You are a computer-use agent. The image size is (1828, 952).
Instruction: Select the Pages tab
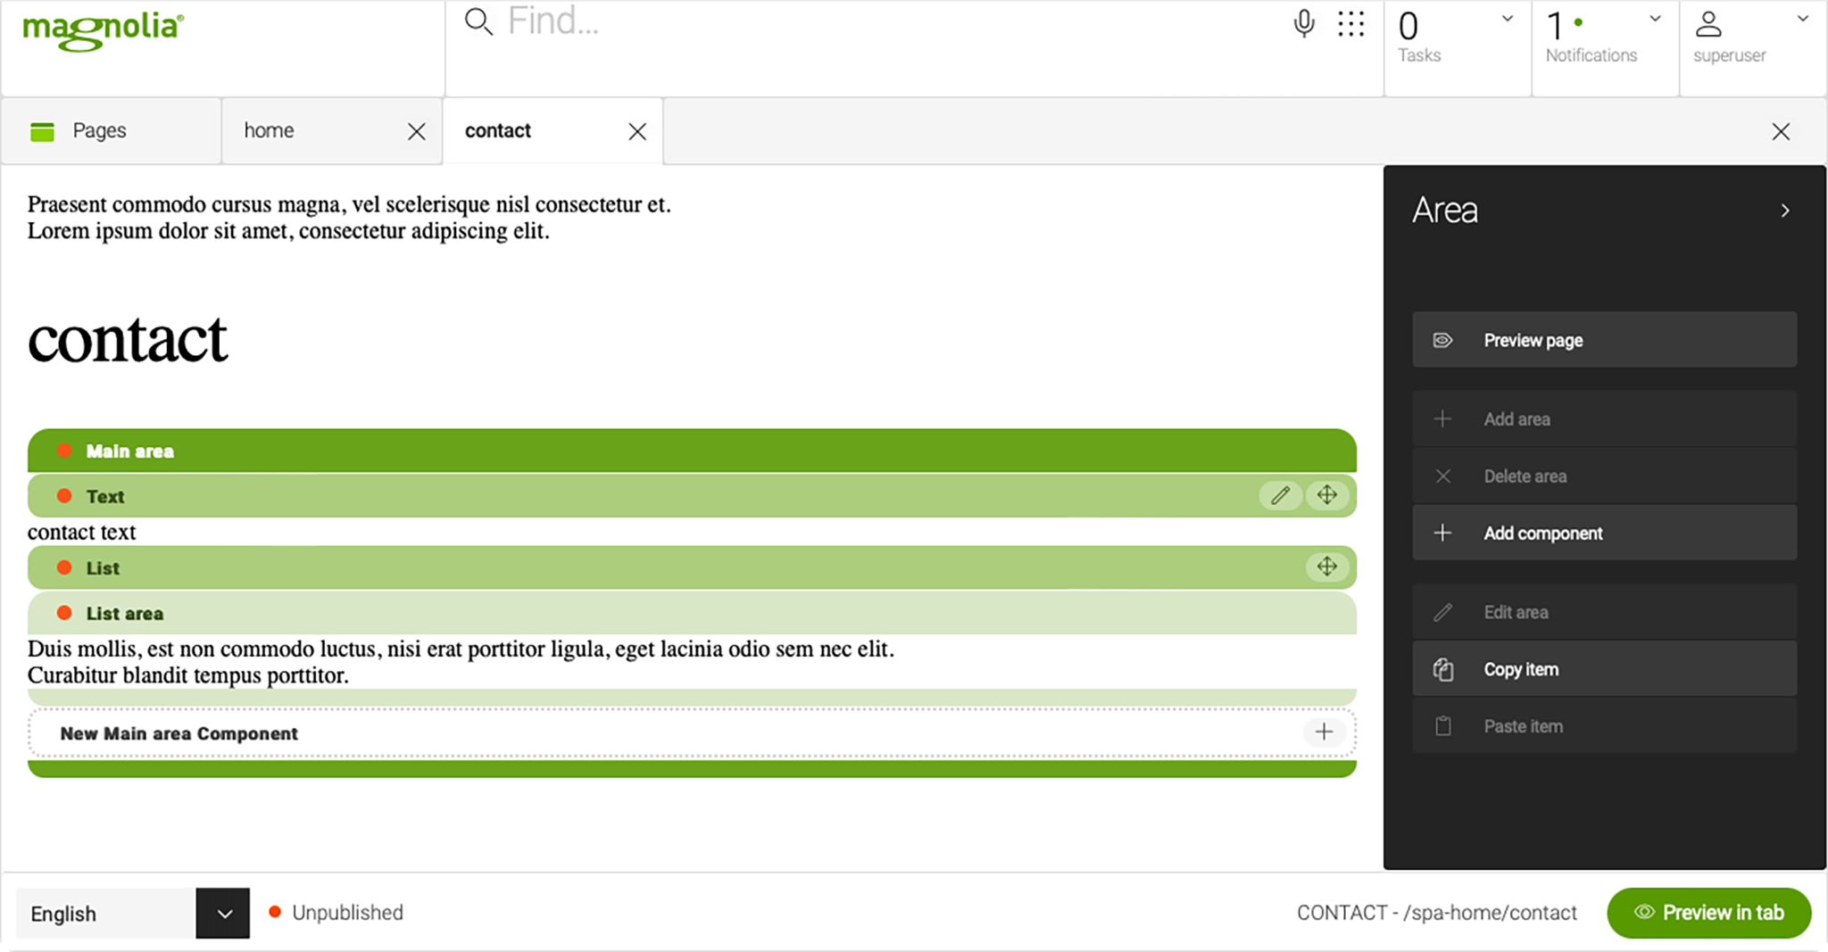coord(99,130)
